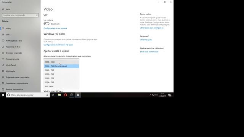Choose 1920 × 1080 resolution option
This screenshot has height=137, width=244.
pyautogui.click(x=61, y=62)
